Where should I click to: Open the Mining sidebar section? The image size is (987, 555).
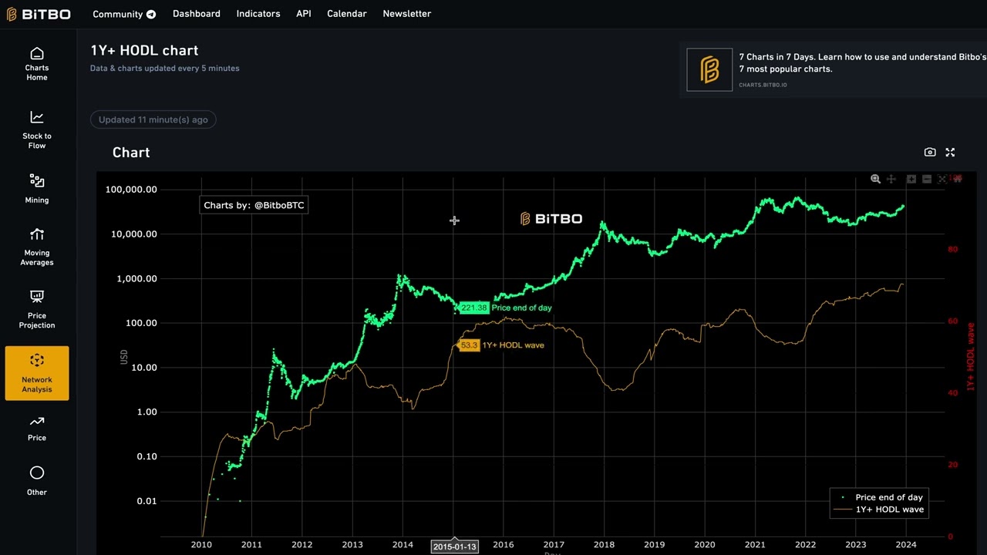pyautogui.click(x=37, y=188)
